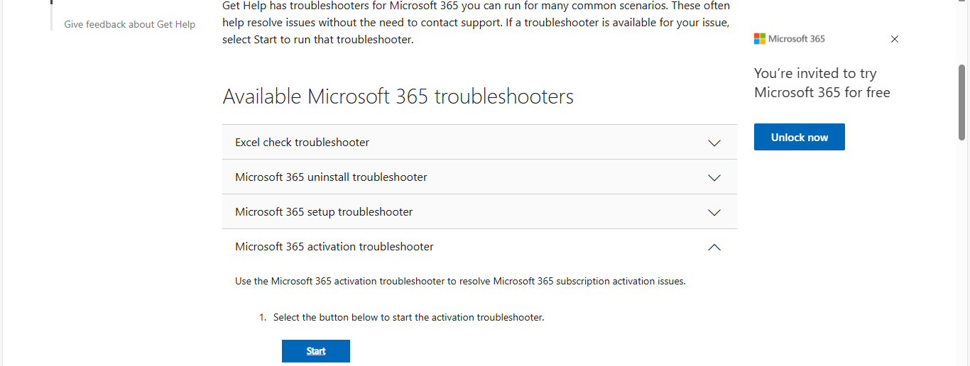The width and height of the screenshot is (970, 366).
Task: Click the Unlock now button
Action: (799, 138)
